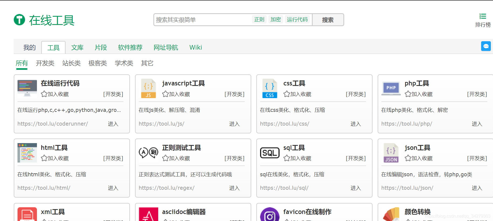Click the php工具 PHP icon
The height and width of the screenshot is (221, 493).
pyautogui.click(x=391, y=88)
